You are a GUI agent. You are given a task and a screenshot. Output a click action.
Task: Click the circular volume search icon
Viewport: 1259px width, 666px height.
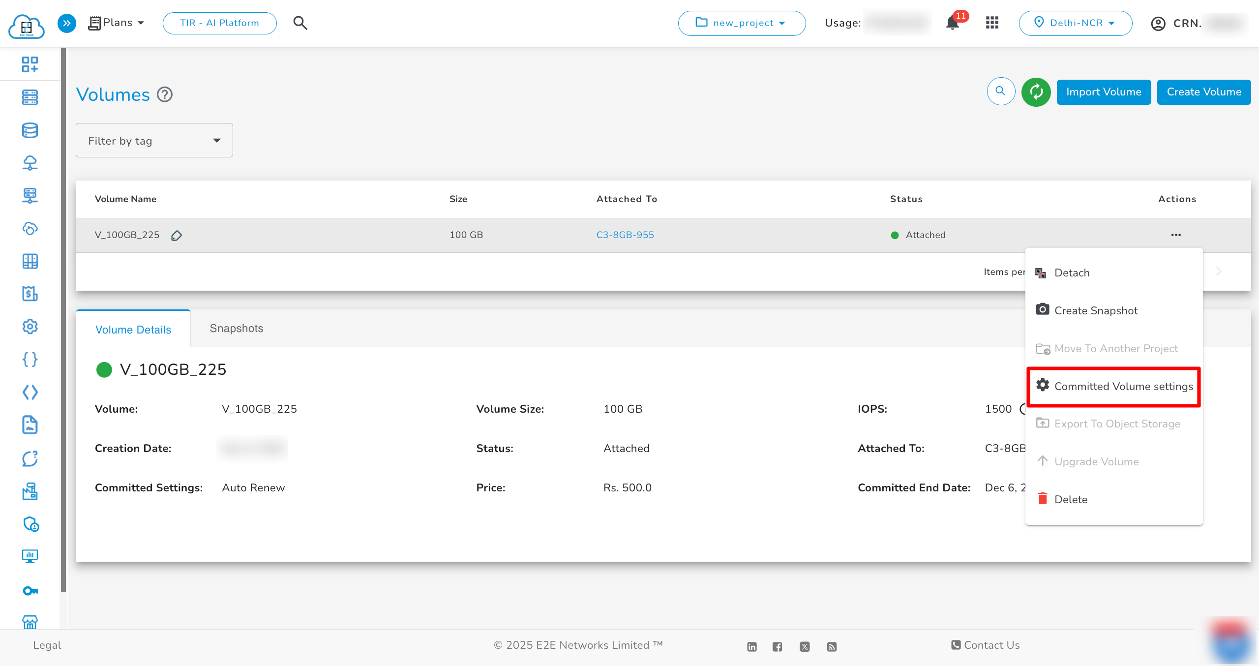tap(1001, 91)
